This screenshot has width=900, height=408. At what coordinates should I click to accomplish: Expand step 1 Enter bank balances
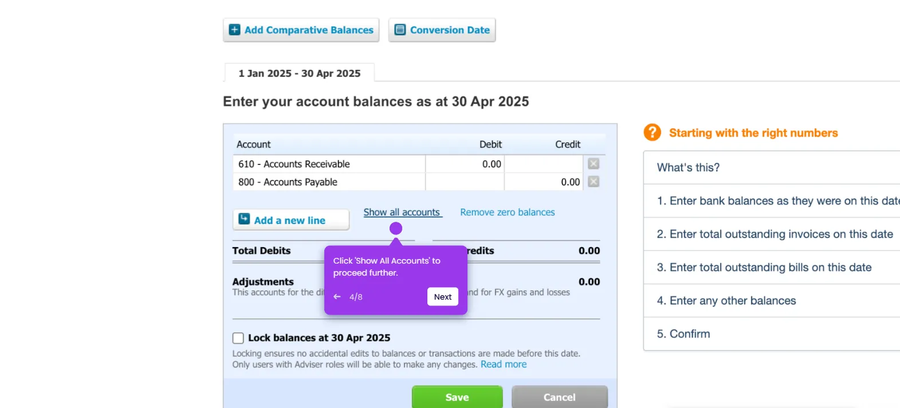(x=772, y=201)
